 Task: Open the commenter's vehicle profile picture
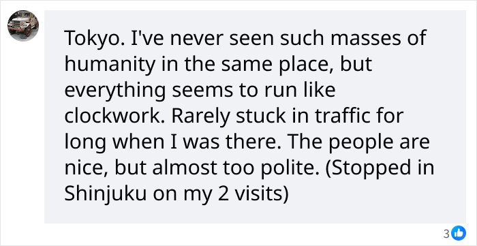tap(23, 26)
